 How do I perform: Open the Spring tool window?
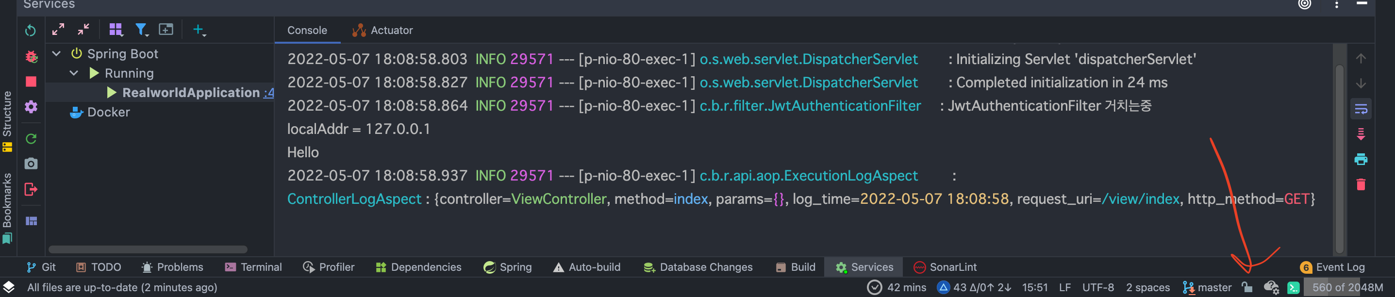coord(507,267)
